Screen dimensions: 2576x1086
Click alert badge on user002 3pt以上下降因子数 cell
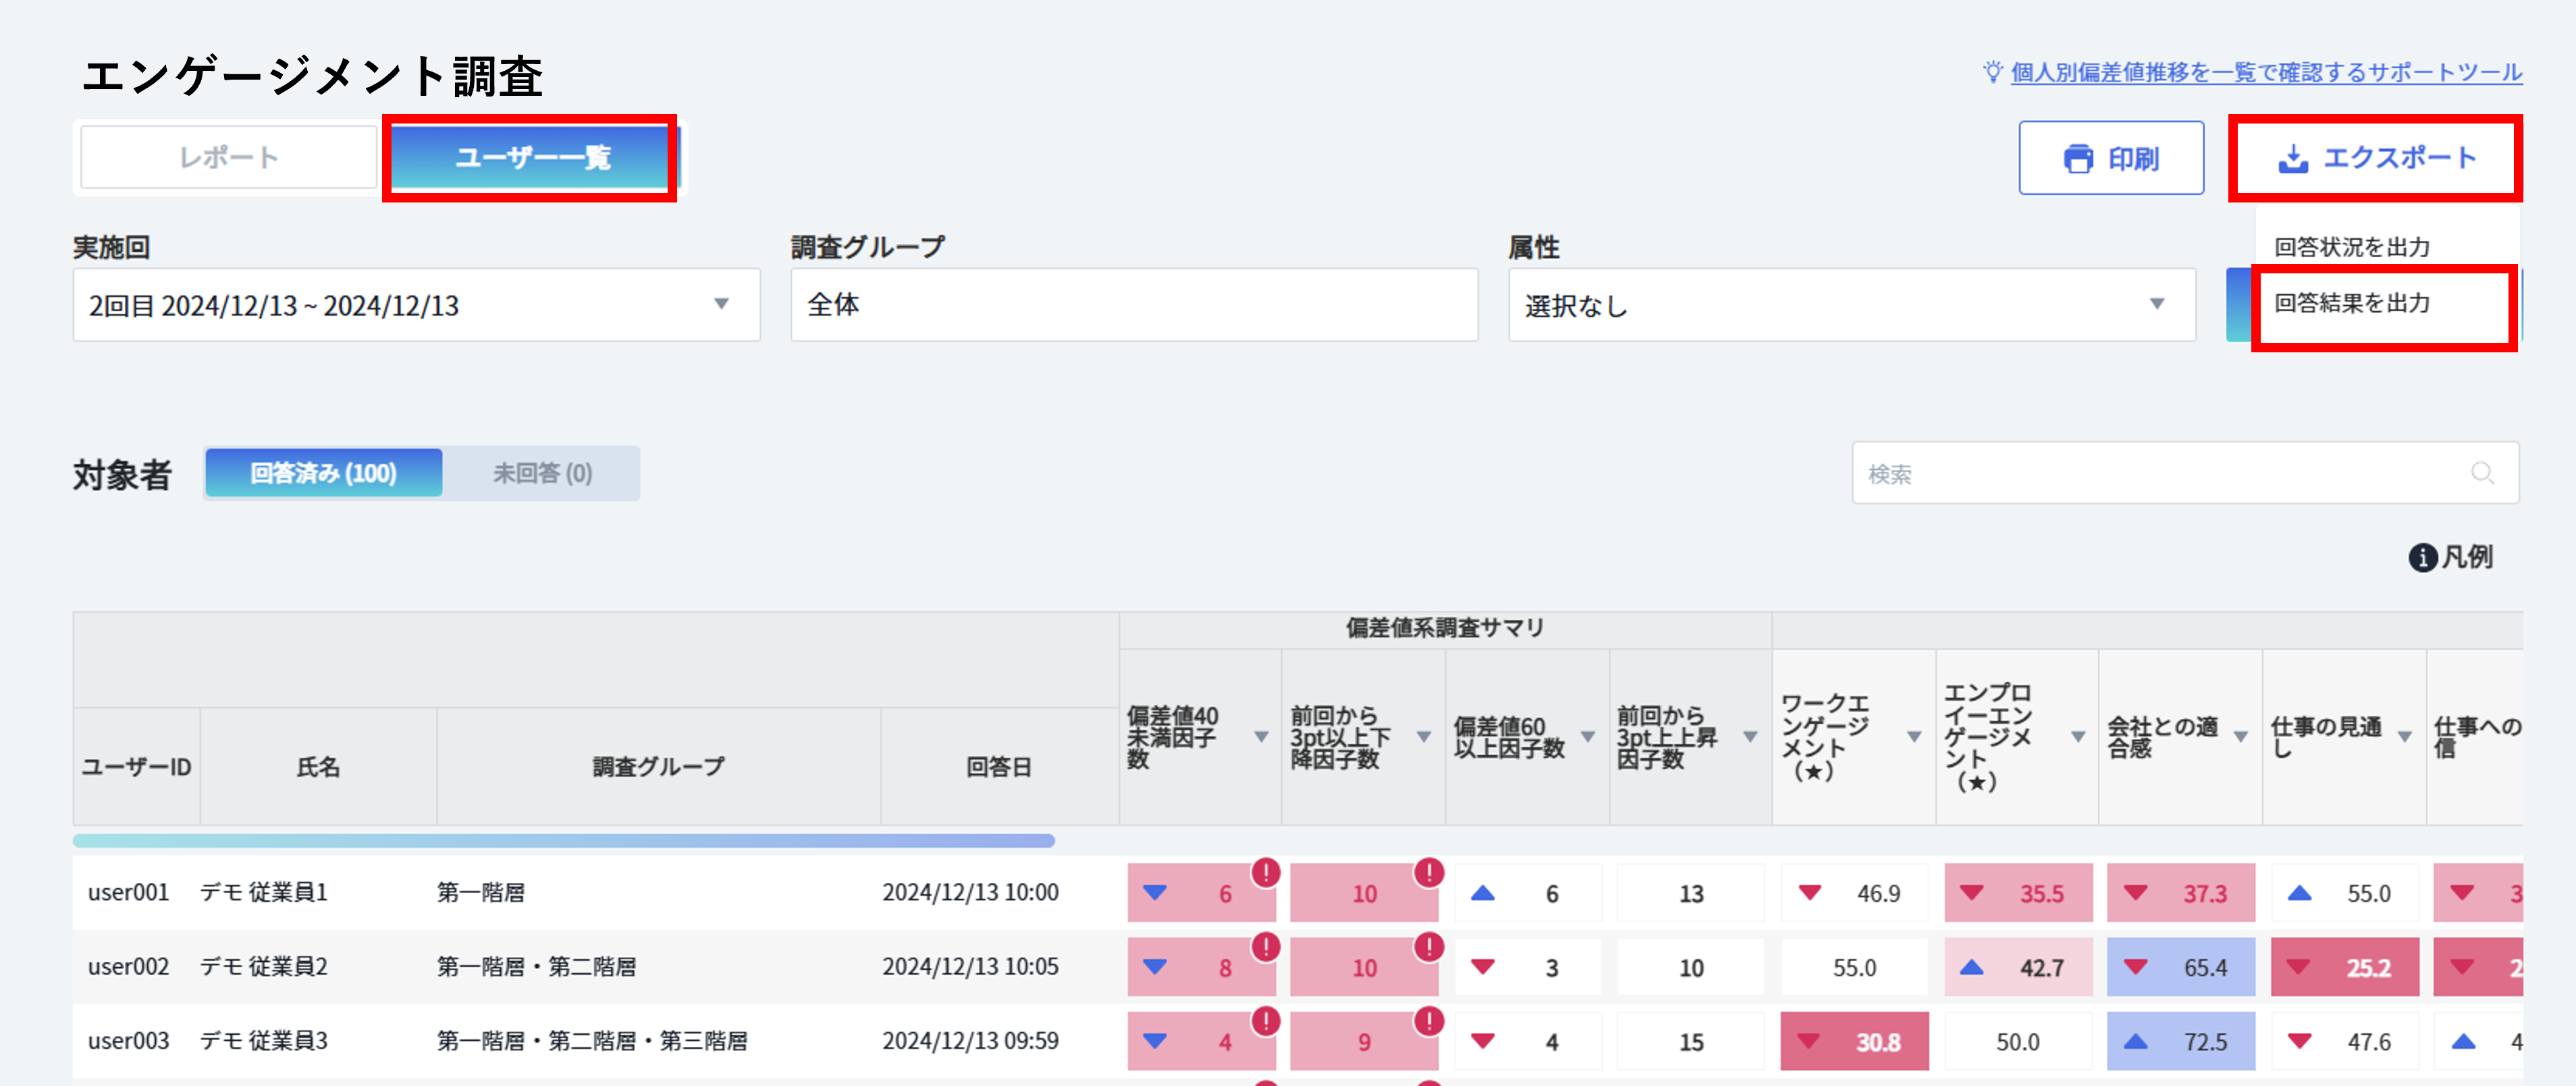[x=1429, y=947]
